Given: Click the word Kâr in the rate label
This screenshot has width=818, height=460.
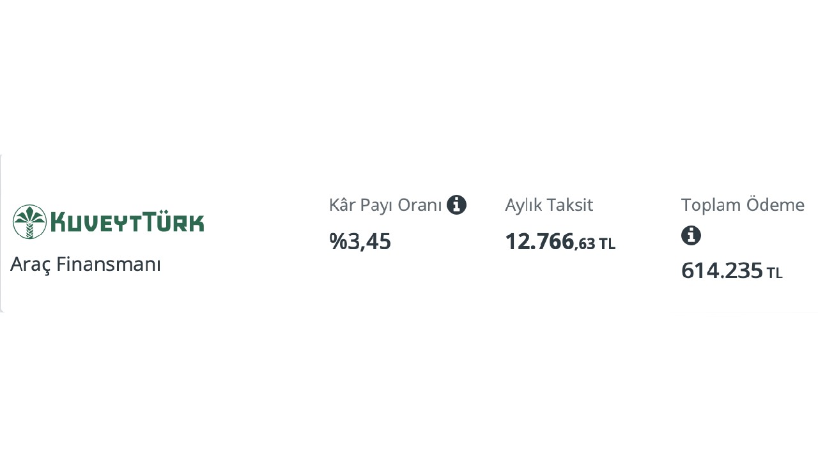Looking at the screenshot, I should [341, 205].
